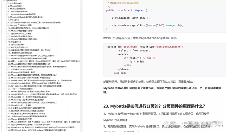Open outline item 24 on mapping sql results
Image resolution: width=228 pixels, height=132 pixels.
click(38, 67)
